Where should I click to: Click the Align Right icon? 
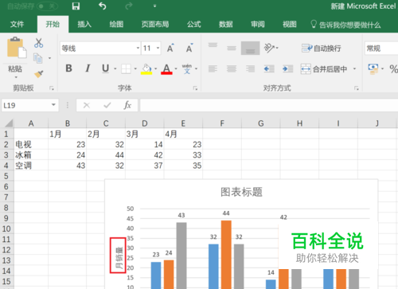(x=250, y=69)
